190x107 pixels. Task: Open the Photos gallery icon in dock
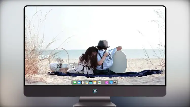click(x=99, y=82)
